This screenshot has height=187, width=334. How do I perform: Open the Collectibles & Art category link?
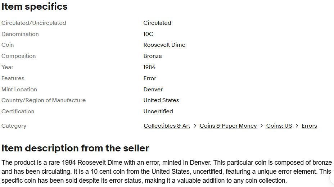pos(167,126)
